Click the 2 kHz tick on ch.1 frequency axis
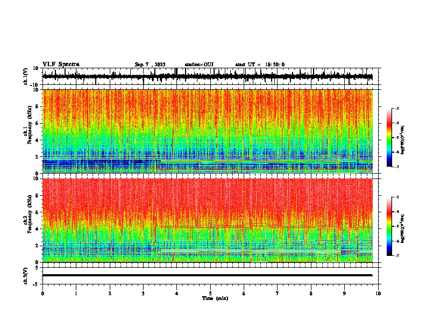426x329 pixels. tap(37, 156)
